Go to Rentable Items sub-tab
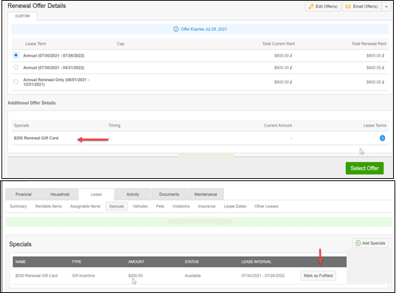396x293 pixels. (x=49, y=206)
